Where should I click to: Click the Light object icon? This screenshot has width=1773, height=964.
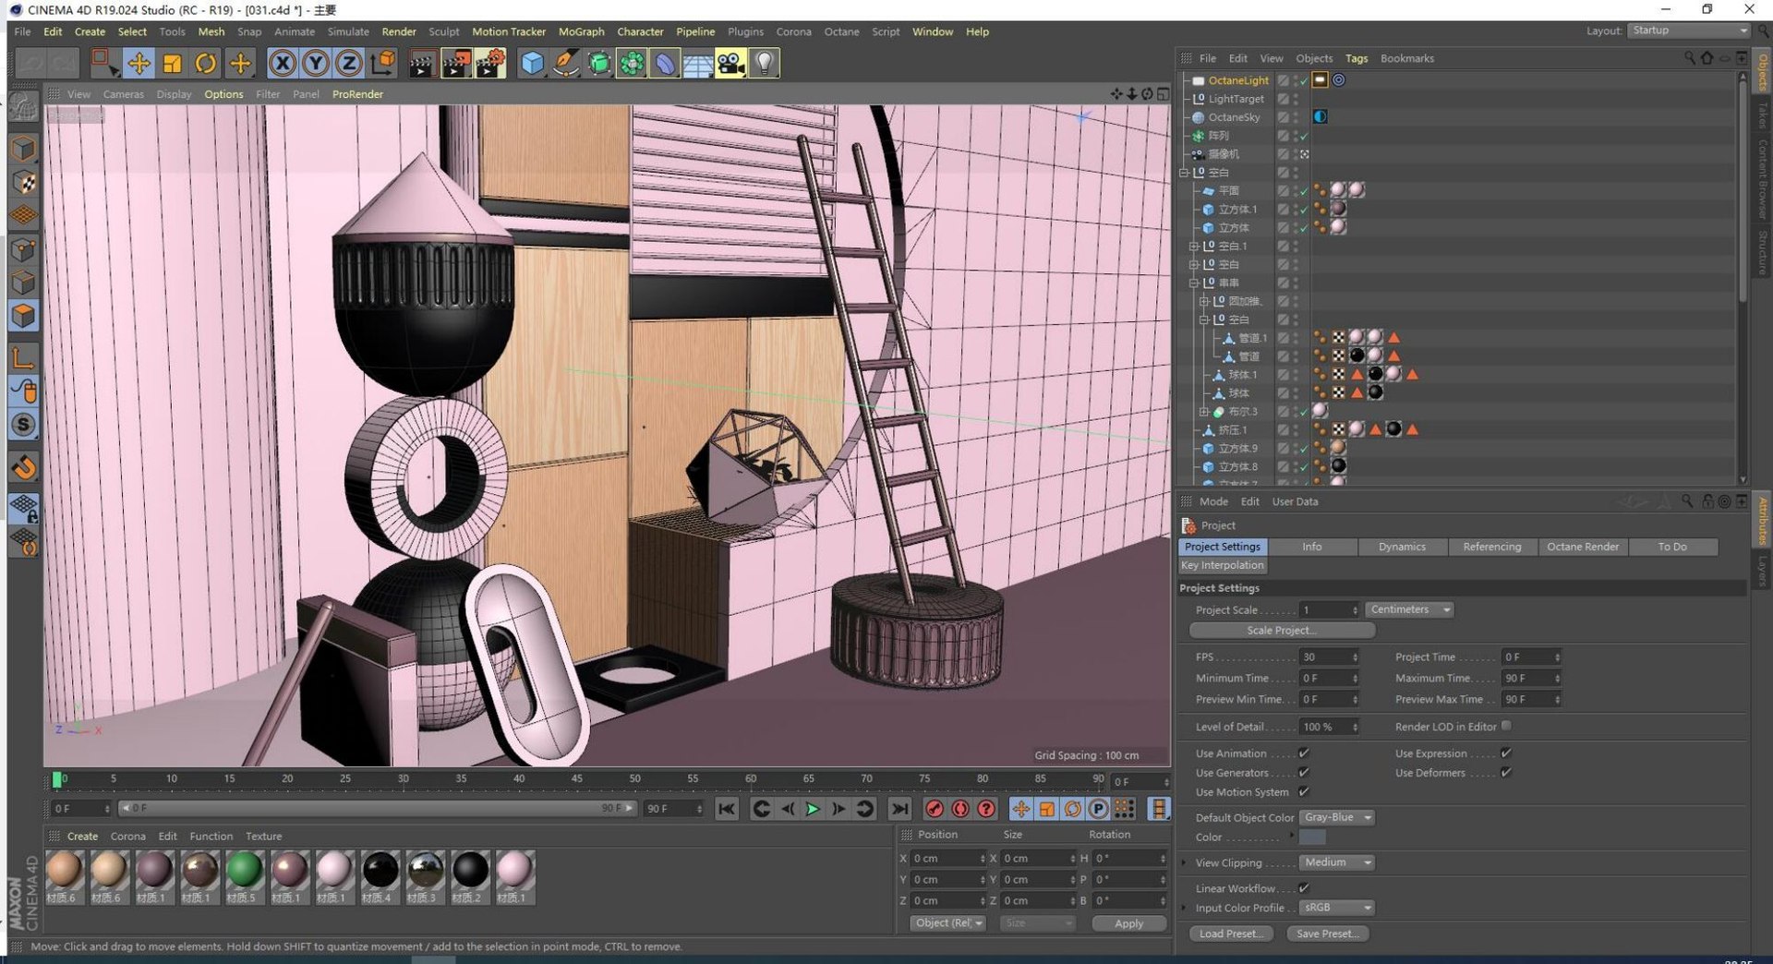(764, 63)
